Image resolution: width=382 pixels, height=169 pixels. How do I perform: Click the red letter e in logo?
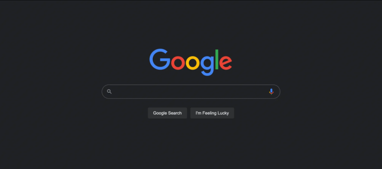pos(226,63)
